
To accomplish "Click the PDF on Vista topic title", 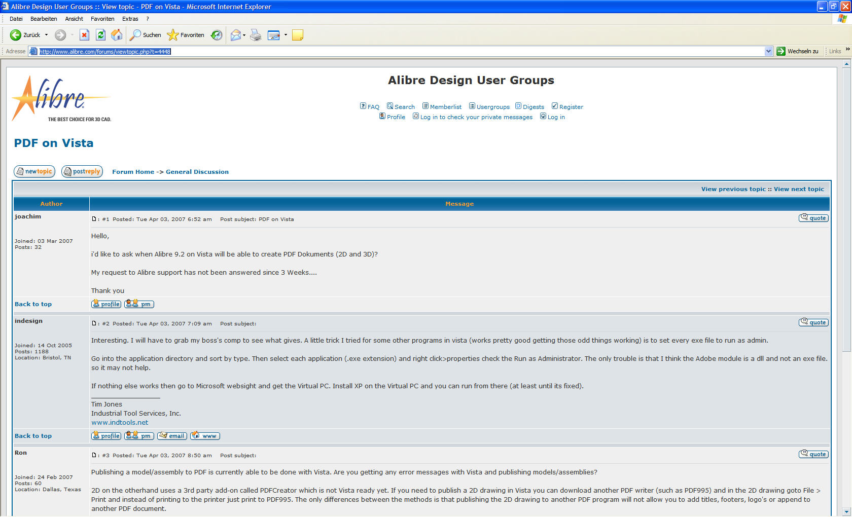I will click(54, 143).
